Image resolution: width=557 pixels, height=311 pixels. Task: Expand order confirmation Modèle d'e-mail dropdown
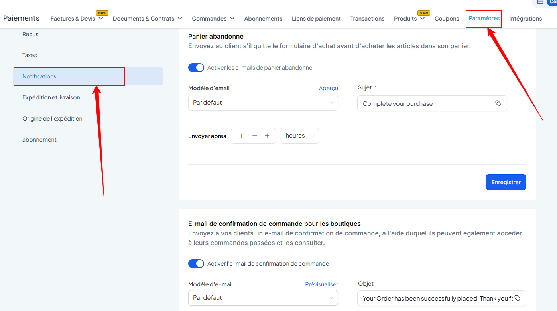coord(263,298)
